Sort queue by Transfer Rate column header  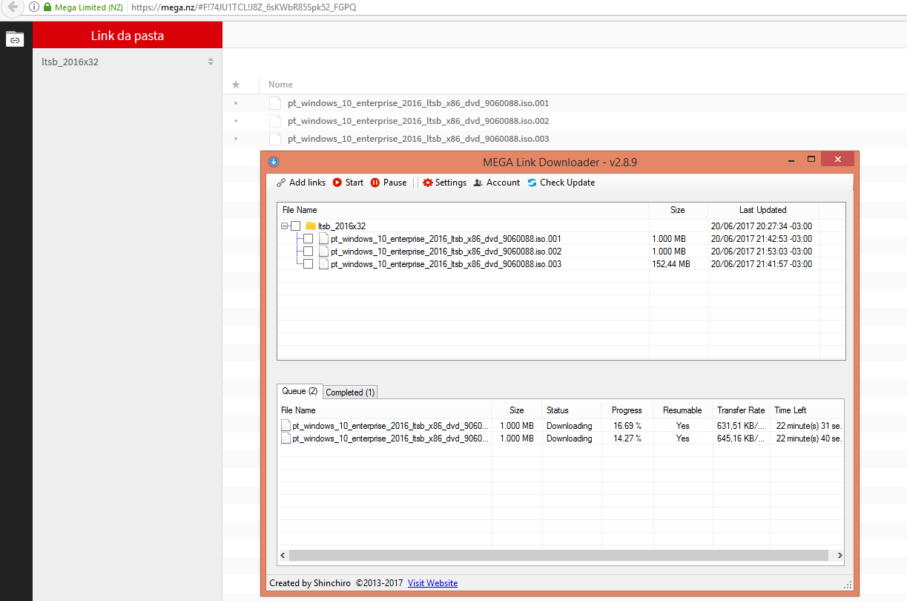pyautogui.click(x=741, y=410)
